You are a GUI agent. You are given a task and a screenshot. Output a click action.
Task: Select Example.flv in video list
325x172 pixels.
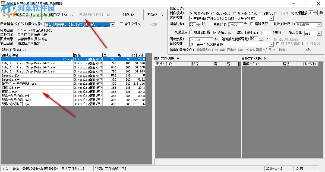tap(73, 75)
